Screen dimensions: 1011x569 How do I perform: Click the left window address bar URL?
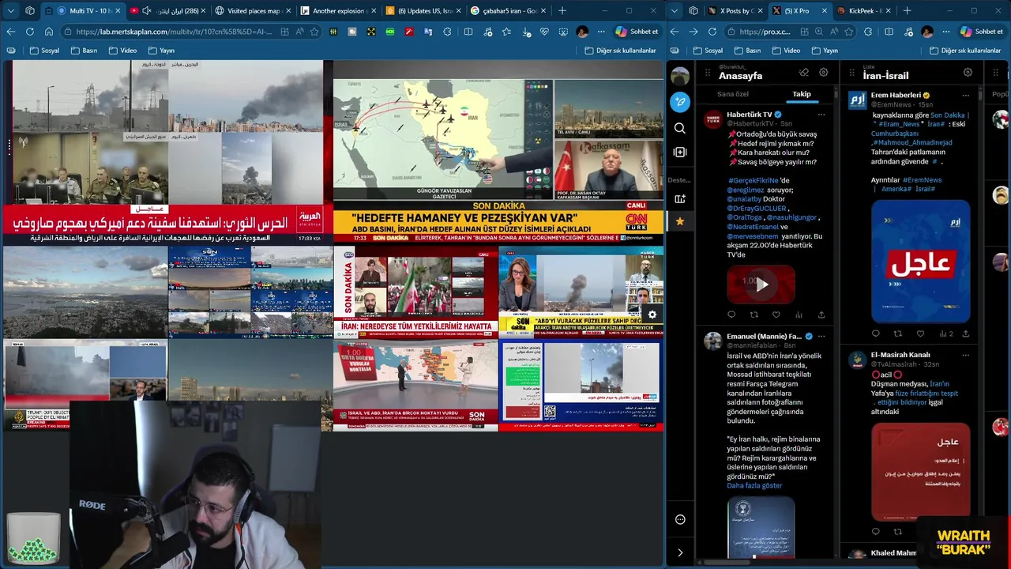point(174,32)
